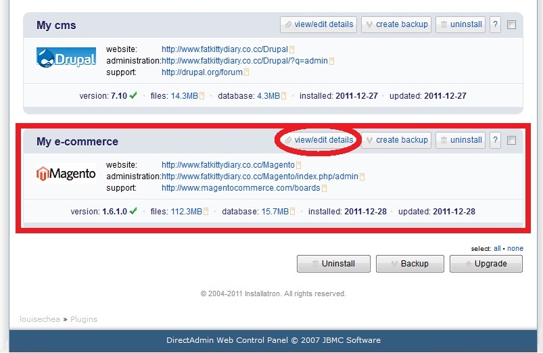The height and width of the screenshot is (353, 543).
Task: Click icon next to 14.3MB files
Action: (x=202, y=96)
